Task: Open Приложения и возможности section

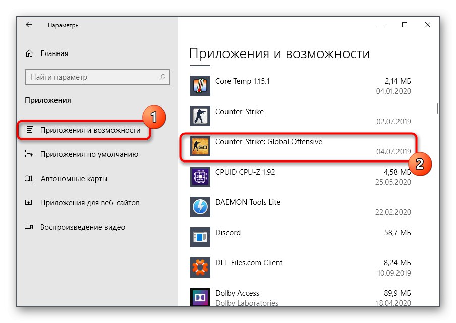Action: [x=90, y=130]
